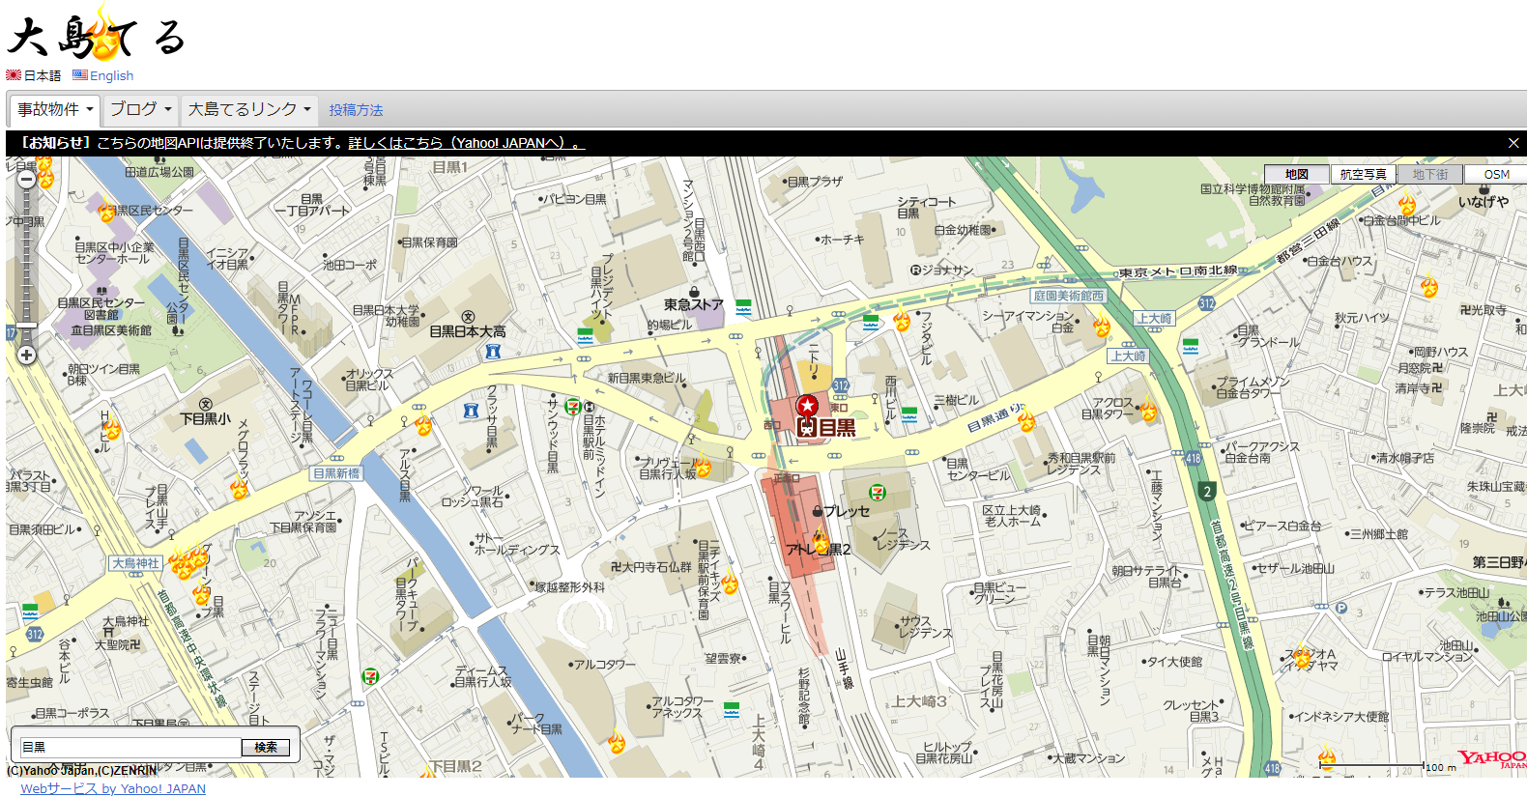Switch map view to 地図
The height and width of the screenshot is (797, 1527).
(1296, 174)
